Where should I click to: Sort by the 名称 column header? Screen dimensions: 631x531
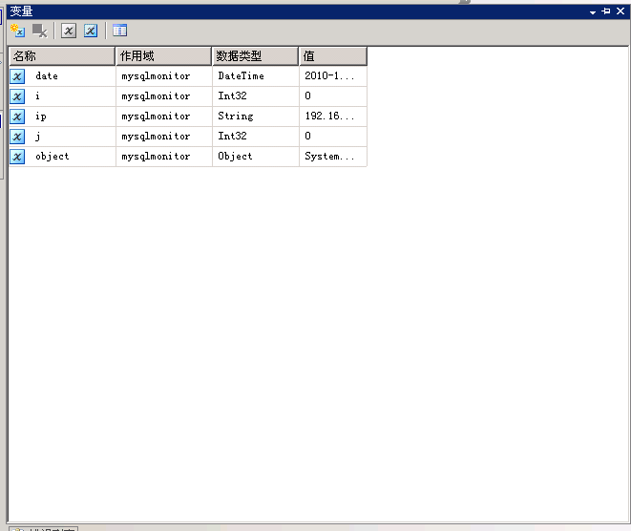click(62, 56)
